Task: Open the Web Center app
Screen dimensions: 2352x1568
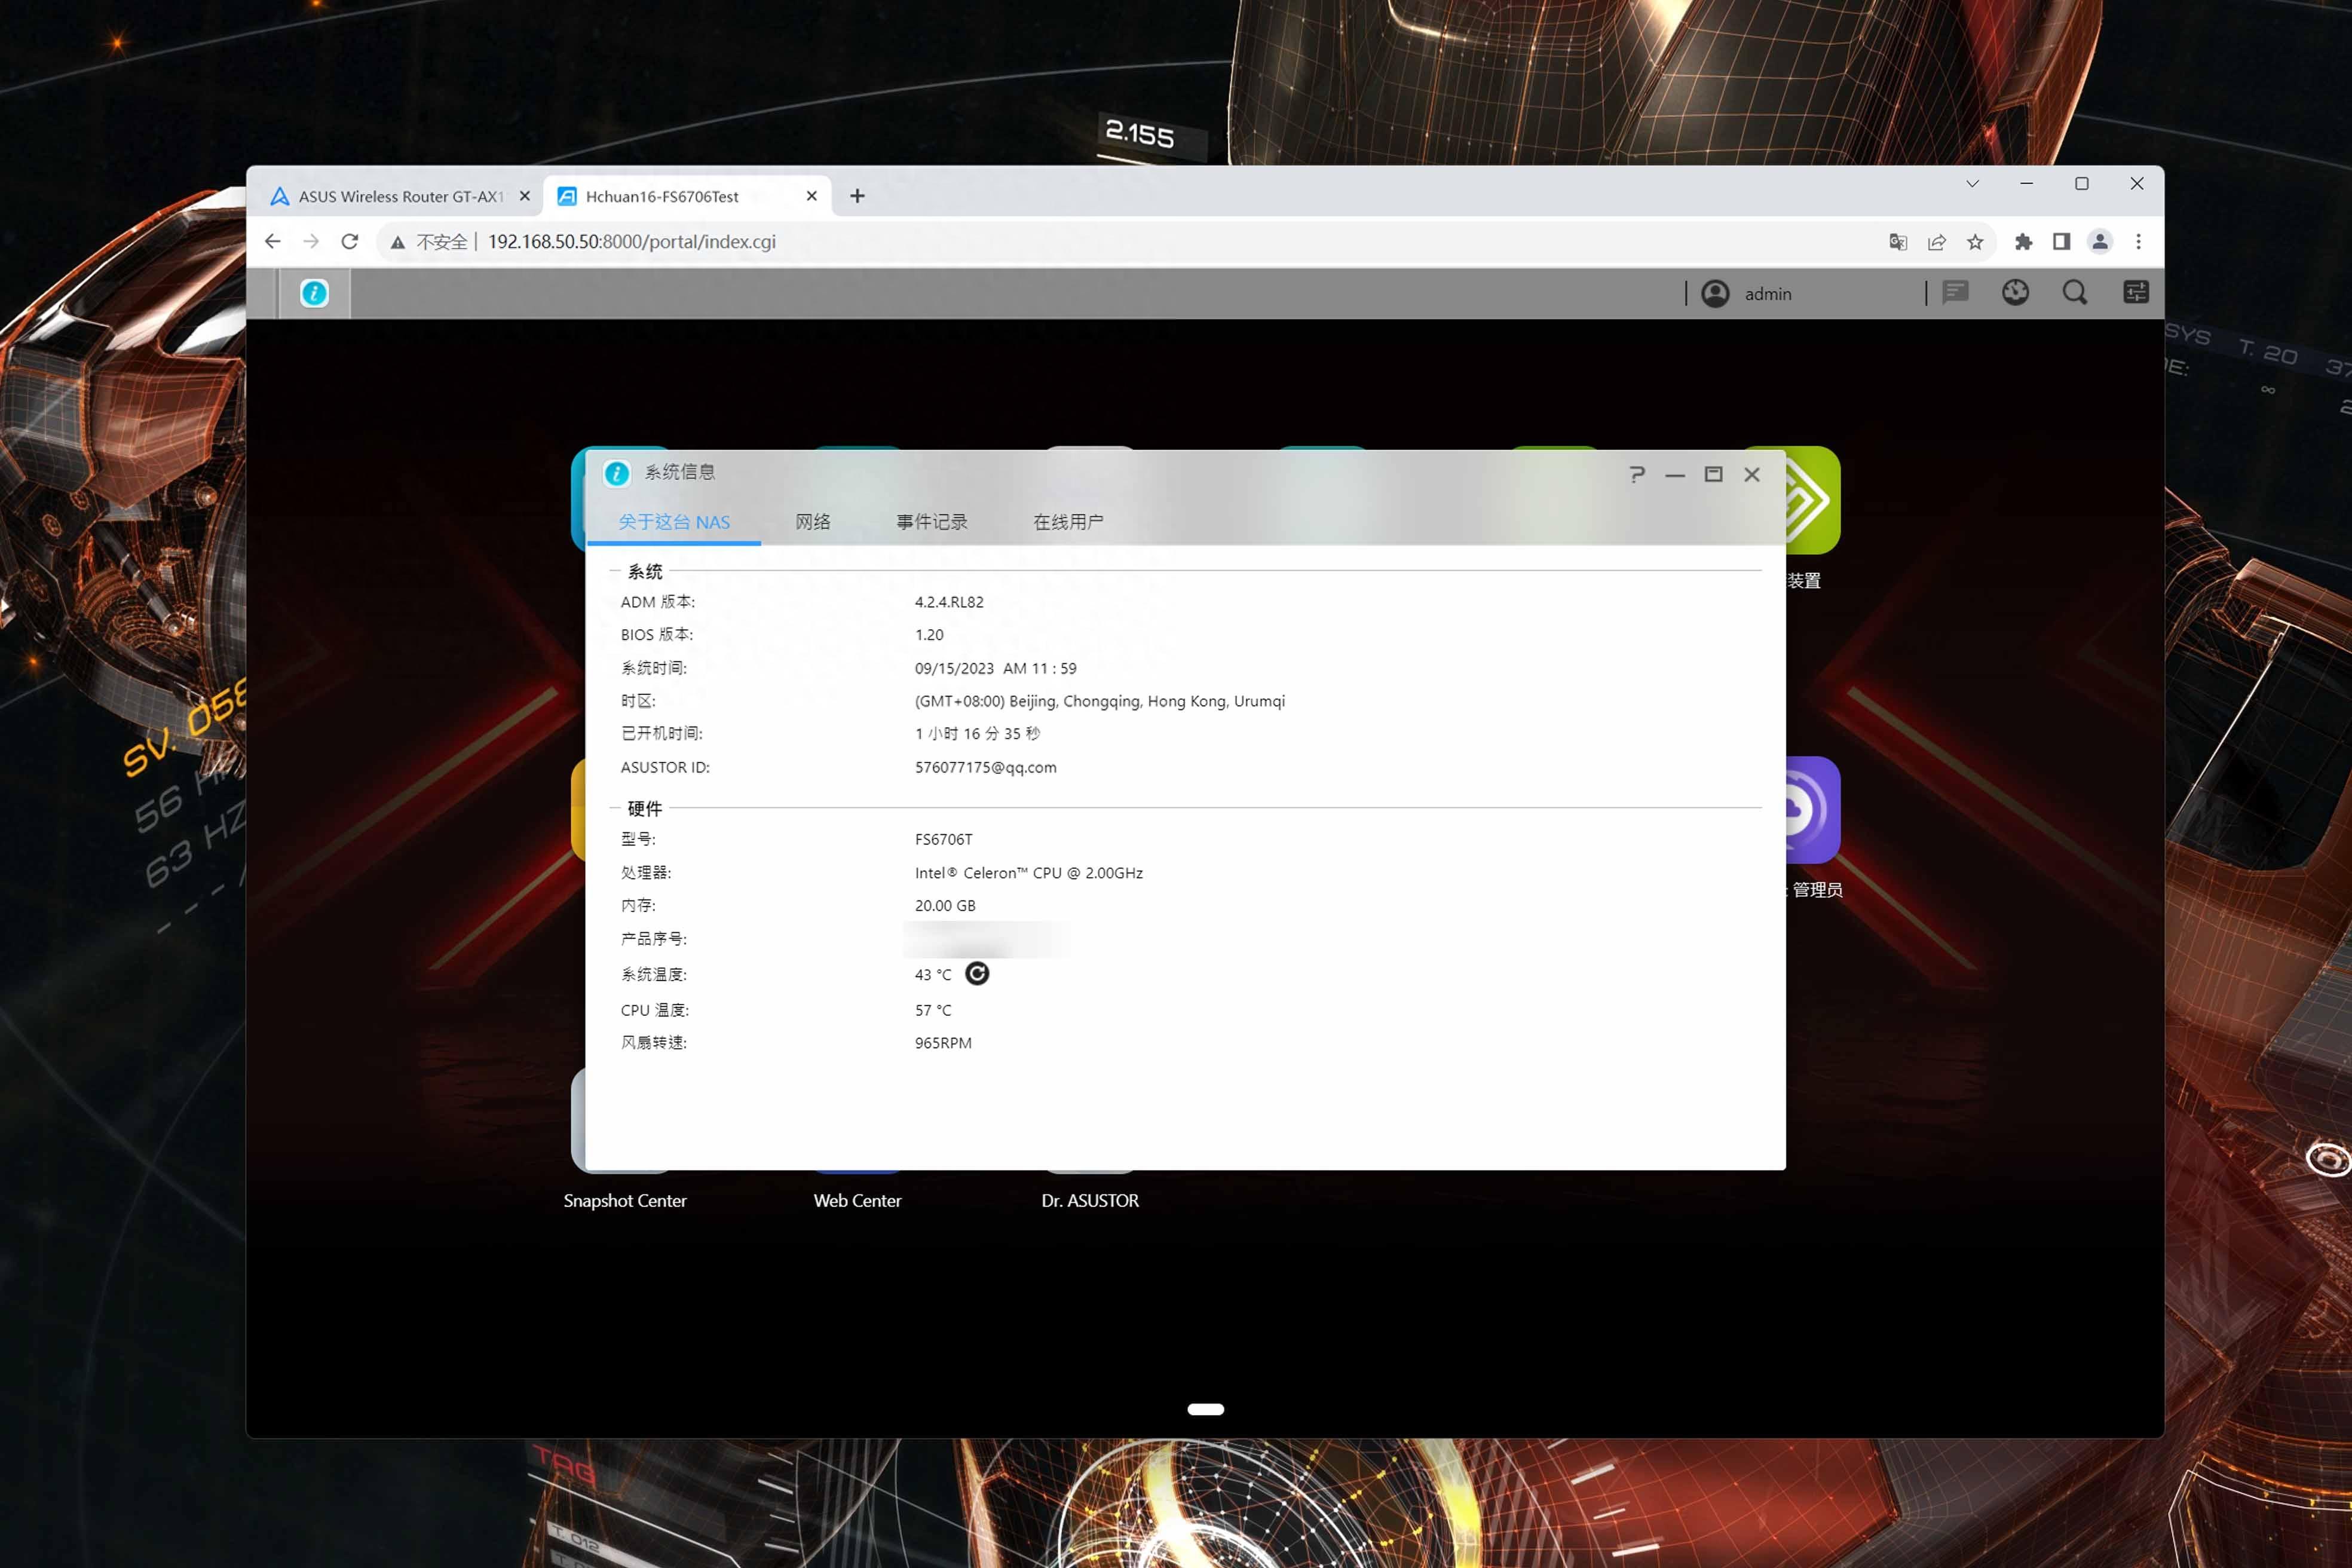Action: [857, 1200]
